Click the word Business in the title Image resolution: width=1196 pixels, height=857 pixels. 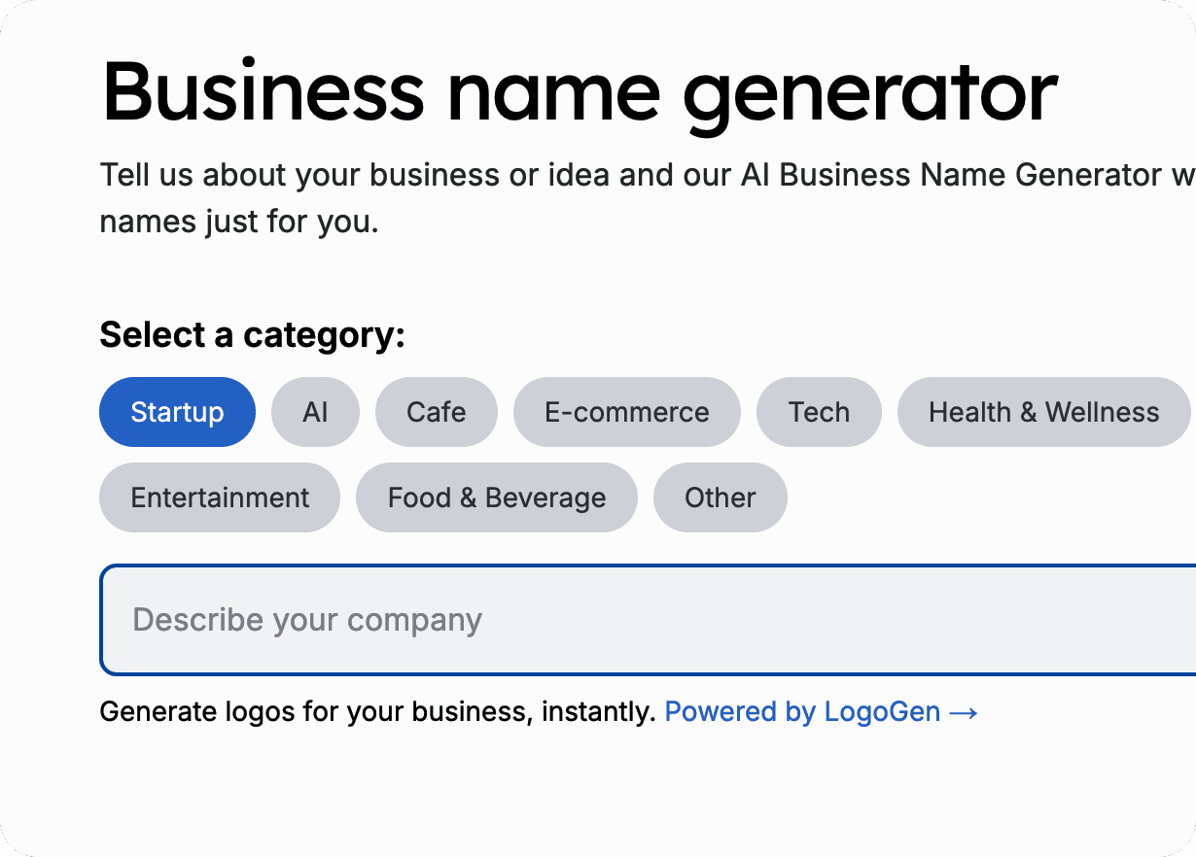point(263,91)
